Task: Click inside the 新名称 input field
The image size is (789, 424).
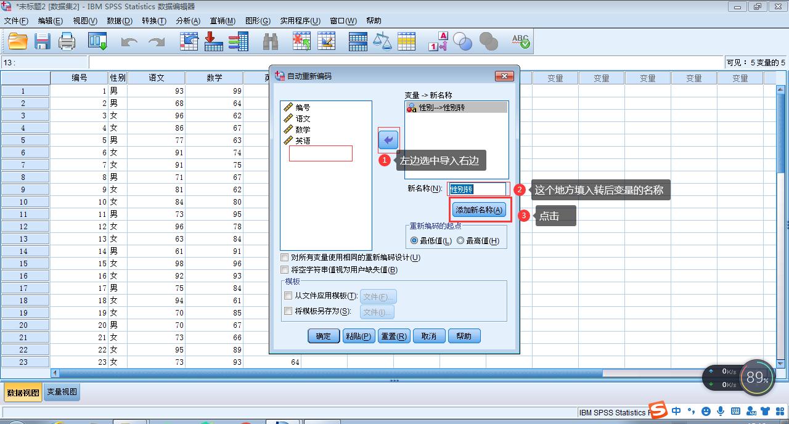Action: 480,189
